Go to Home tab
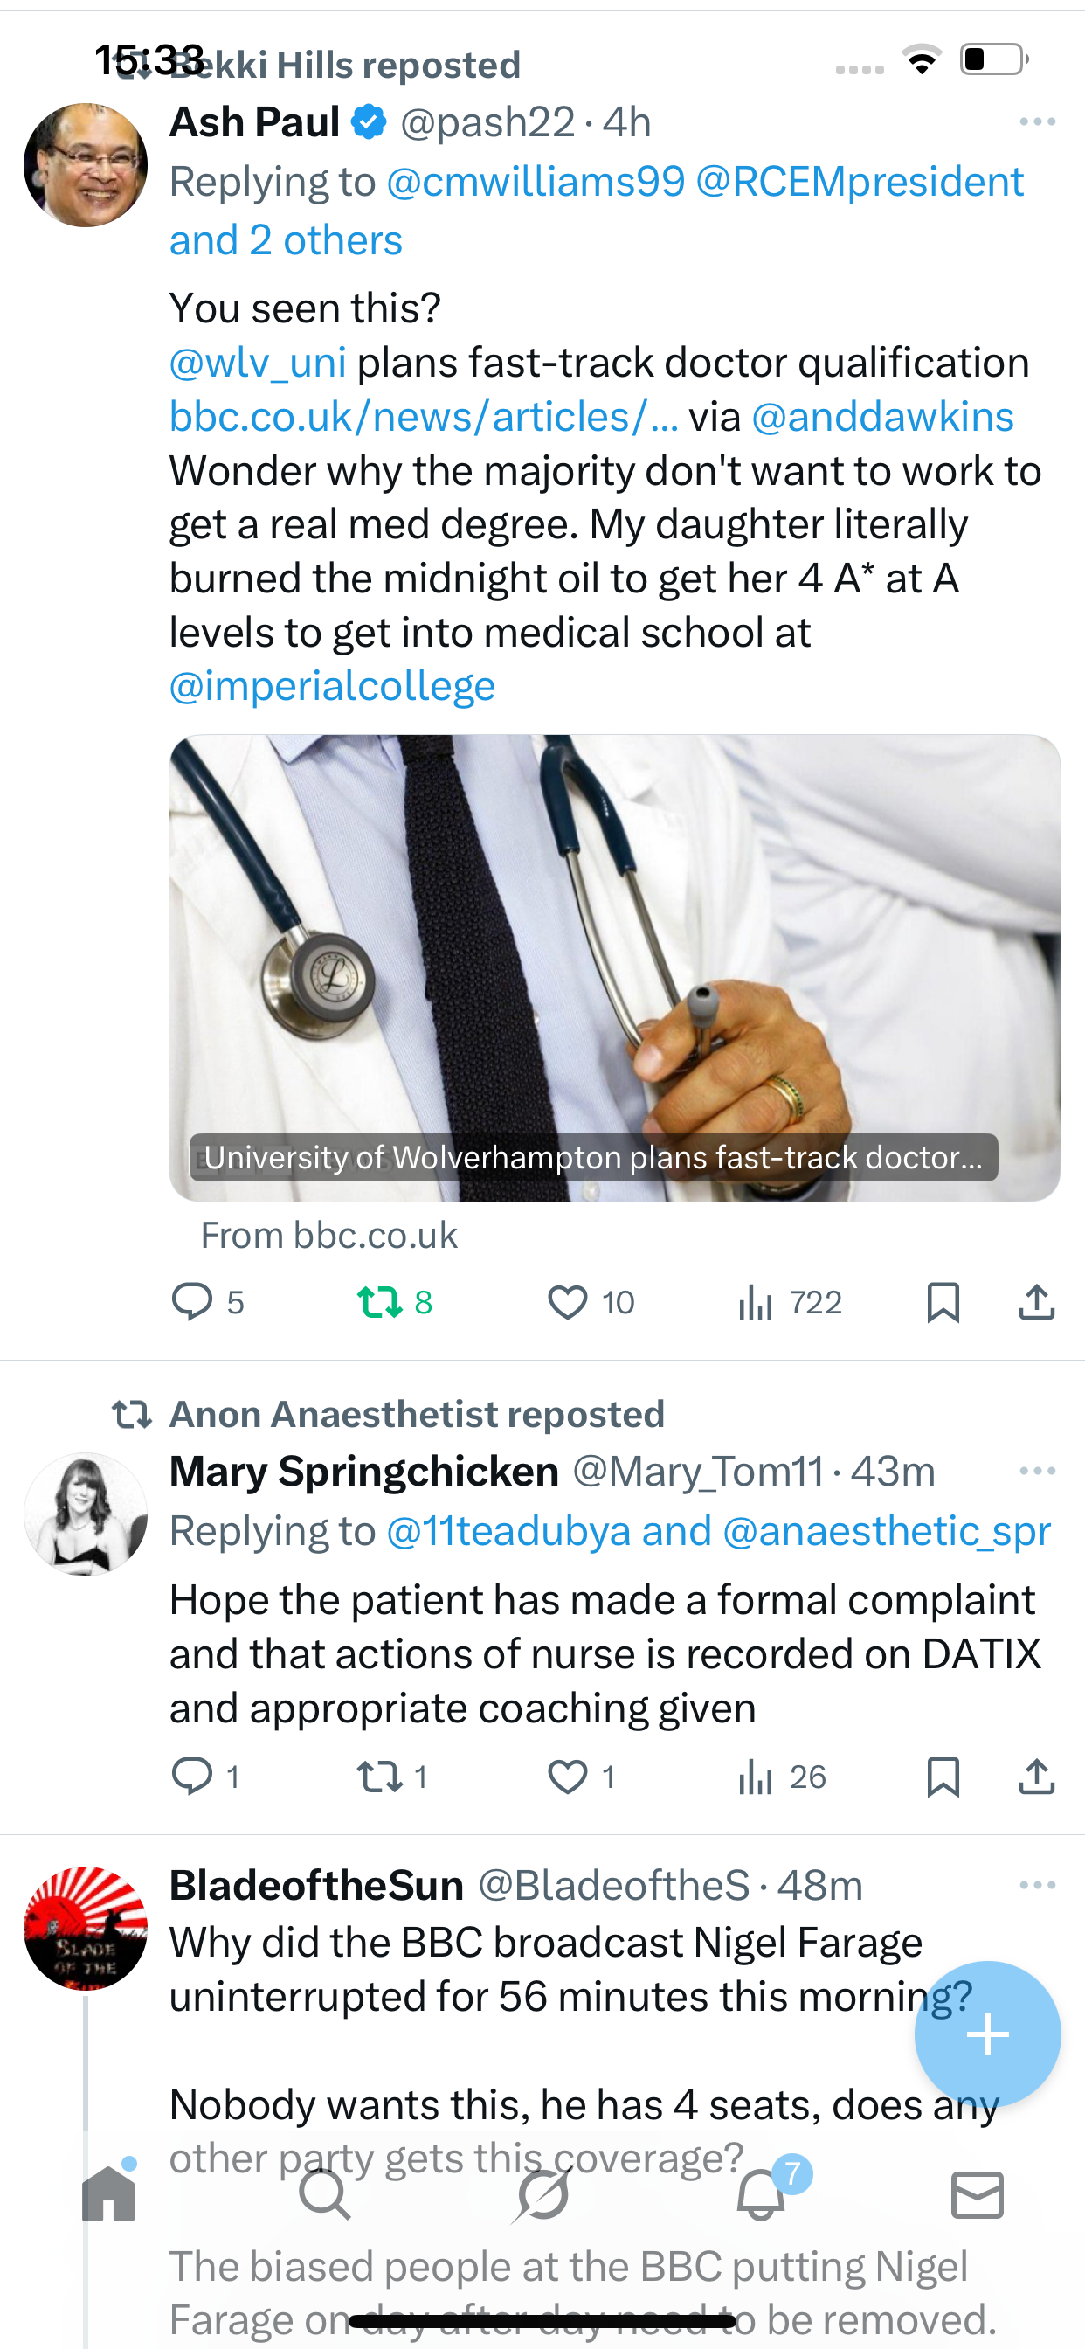Image resolution: width=1085 pixels, height=2349 pixels. point(108,2194)
